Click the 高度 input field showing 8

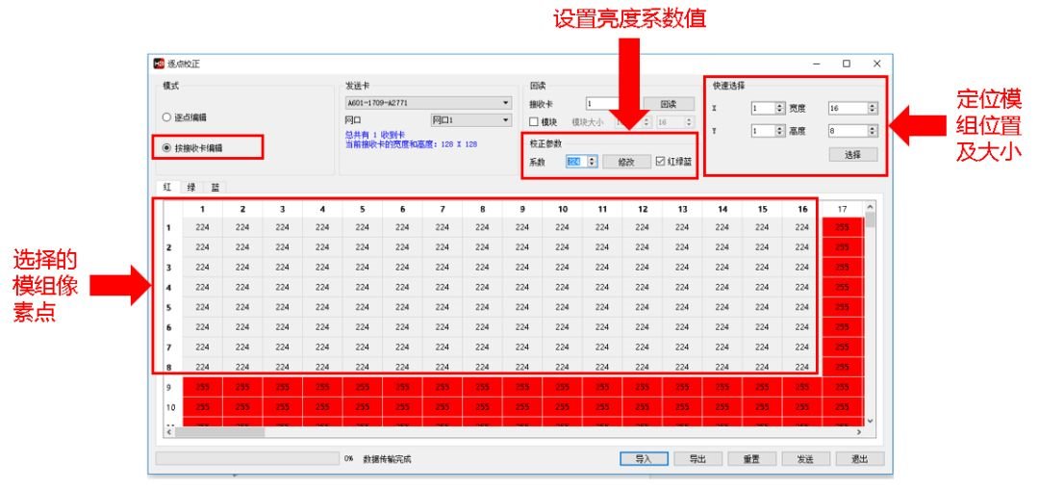(849, 131)
